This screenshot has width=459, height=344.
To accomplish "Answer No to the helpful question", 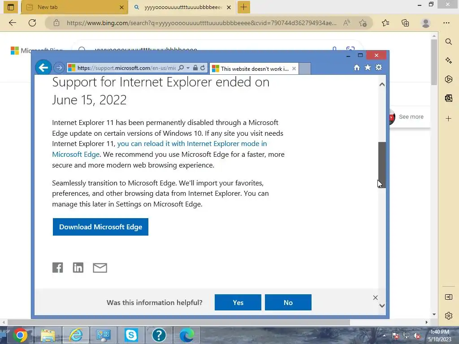I will 288,302.
